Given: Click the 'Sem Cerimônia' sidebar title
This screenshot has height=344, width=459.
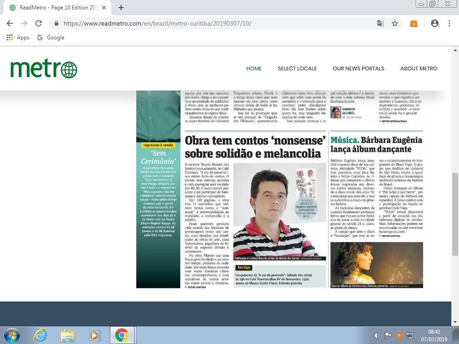Looking at the screenshot, I should click(158, 157).
